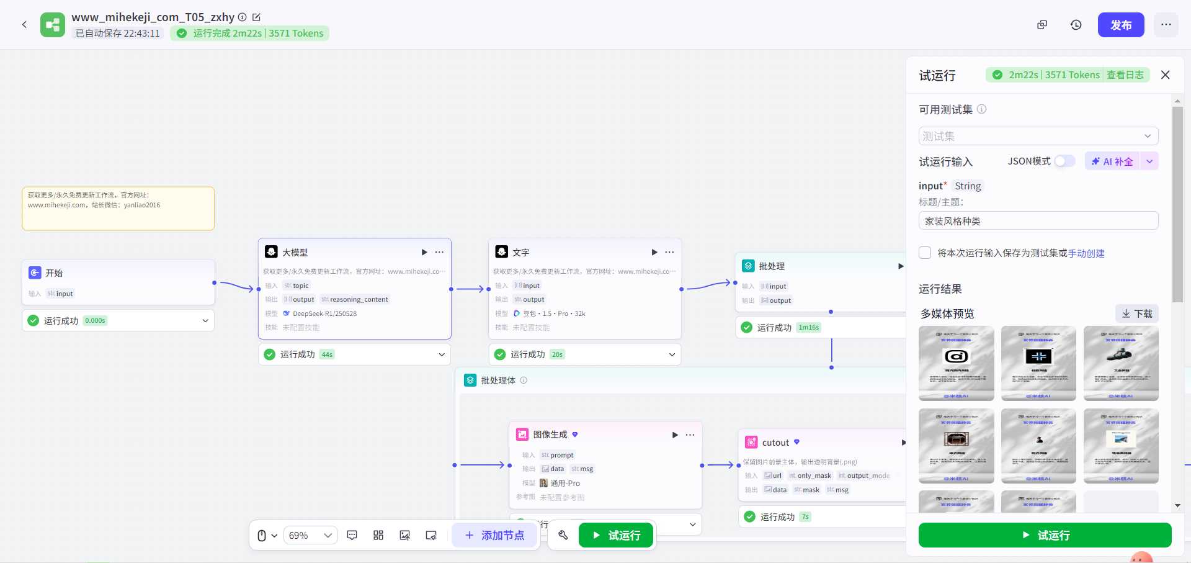The image size is (1191, 563).
Task: Expand the 开始 node 运行成功 result
Action: click(x=205, y=321)
